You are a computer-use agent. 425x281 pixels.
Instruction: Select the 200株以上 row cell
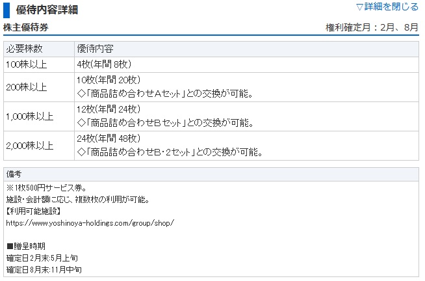coord(26,87)
